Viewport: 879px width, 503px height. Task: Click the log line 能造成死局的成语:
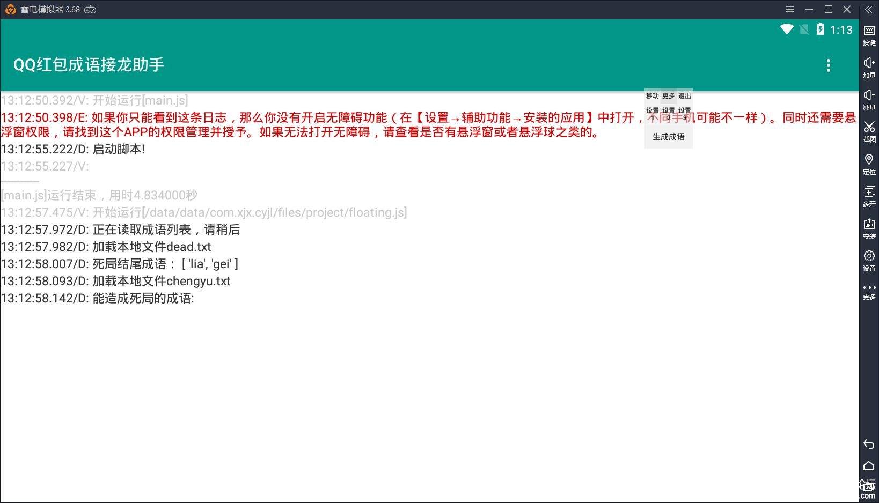point(98,298)
